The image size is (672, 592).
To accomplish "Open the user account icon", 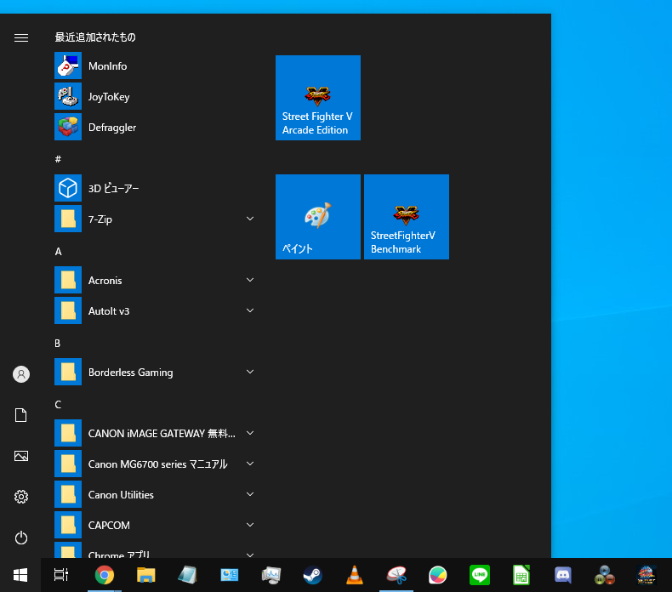I will 21,374.
